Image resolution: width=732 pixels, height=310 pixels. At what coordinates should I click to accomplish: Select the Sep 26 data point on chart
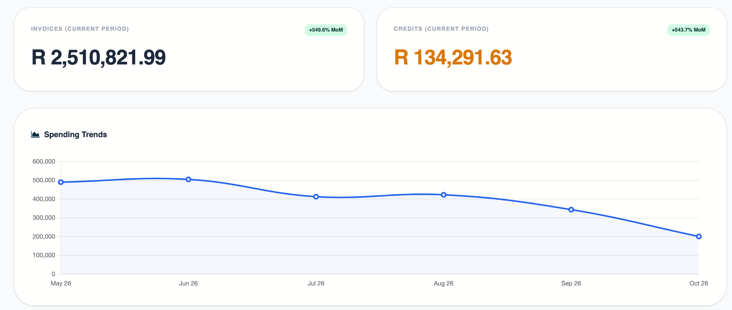(x=571, y=210)
